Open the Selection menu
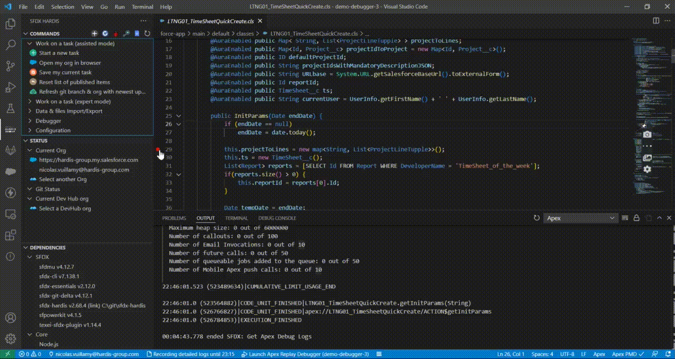Screen dimensions: 675x359 click(63, 7)
